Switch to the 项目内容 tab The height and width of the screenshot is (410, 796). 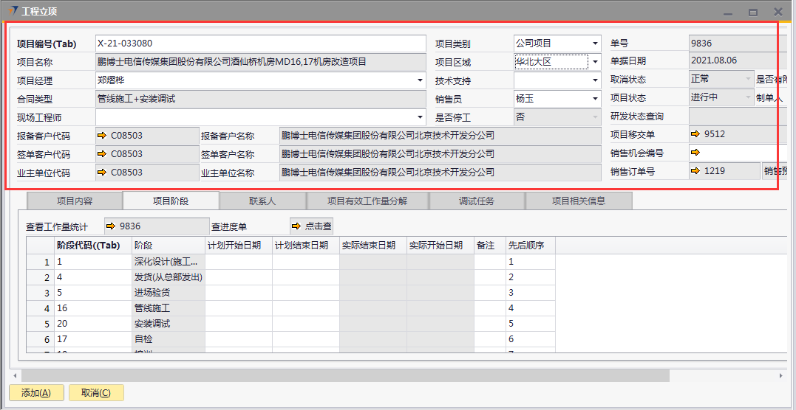75,201
